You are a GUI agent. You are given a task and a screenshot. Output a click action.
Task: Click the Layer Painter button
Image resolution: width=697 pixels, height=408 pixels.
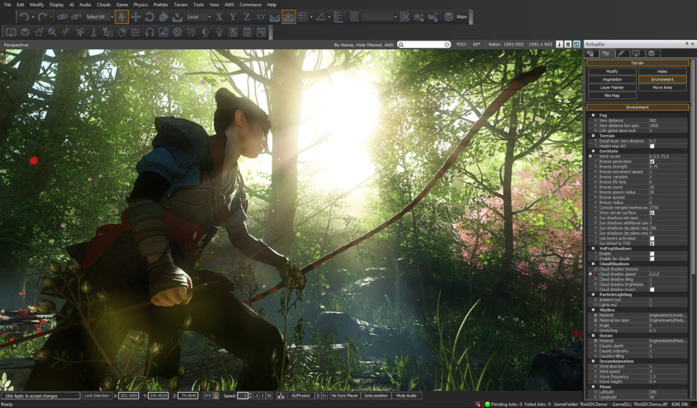[x=612, y=88]
